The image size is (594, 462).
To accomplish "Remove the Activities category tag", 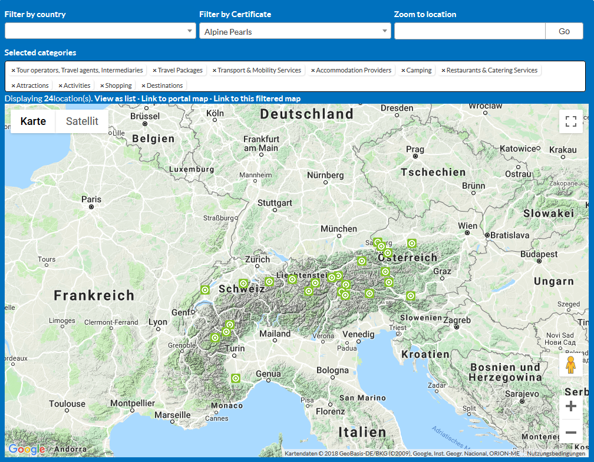I will [60, 85].
